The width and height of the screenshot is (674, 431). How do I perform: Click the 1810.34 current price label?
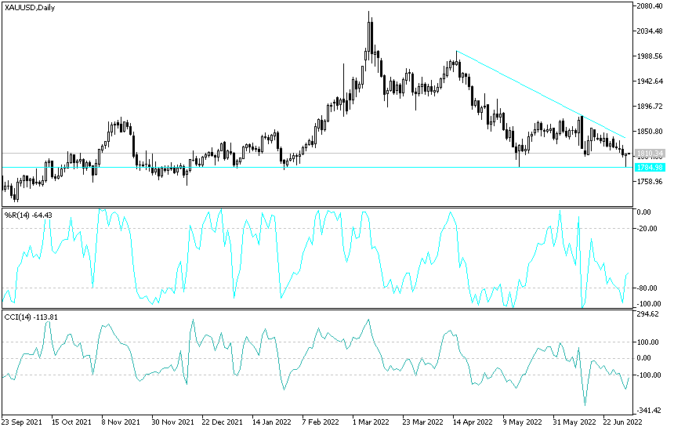tap(650, 154)
